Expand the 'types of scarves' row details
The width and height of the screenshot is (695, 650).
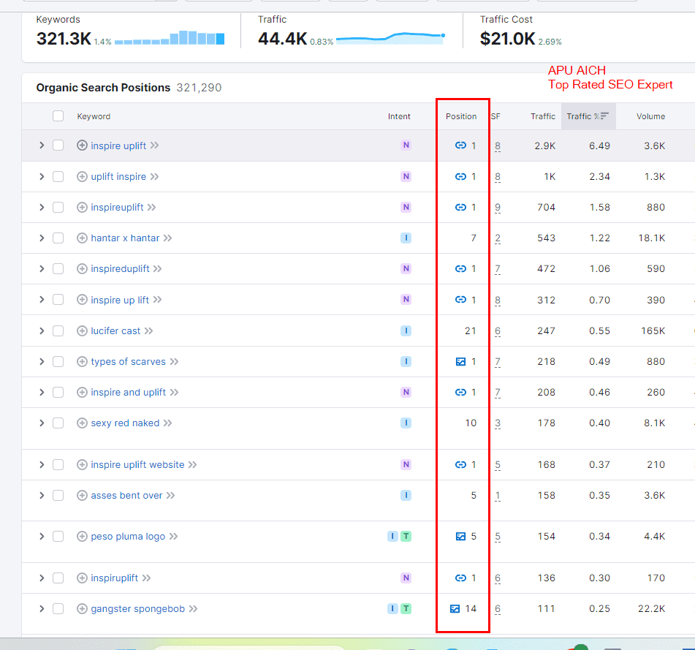[x=42, y=361]
